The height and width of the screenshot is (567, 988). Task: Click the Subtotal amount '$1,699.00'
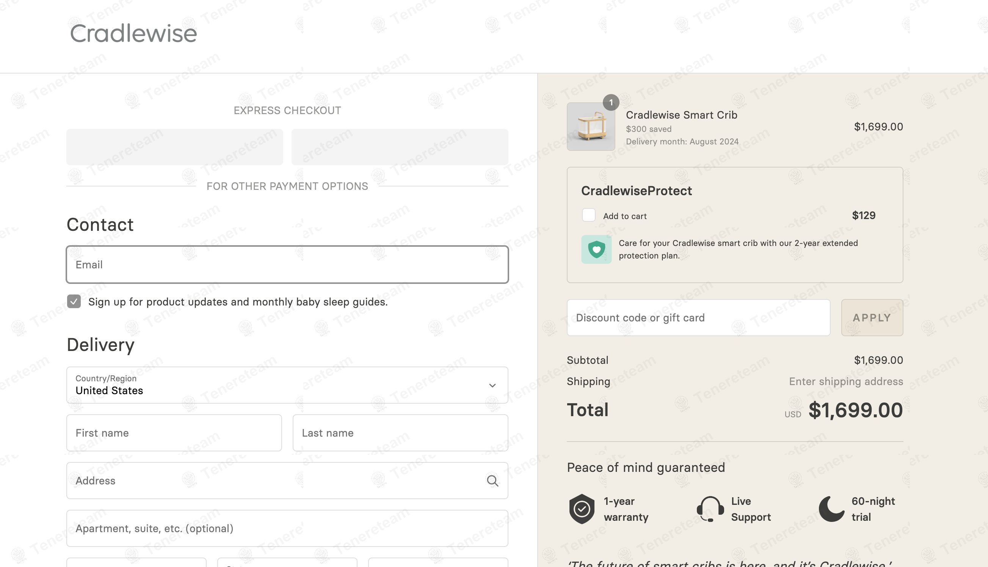tap(878, 360)
